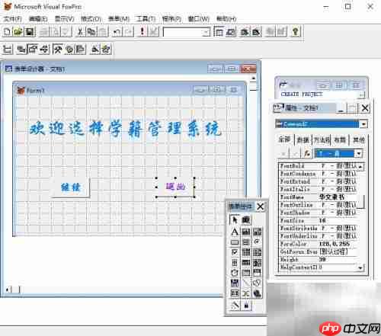Click the Builder Lock wand icon
Viewport: 381px width, 336px height.
pyautogui.click(x=235, y=305)
